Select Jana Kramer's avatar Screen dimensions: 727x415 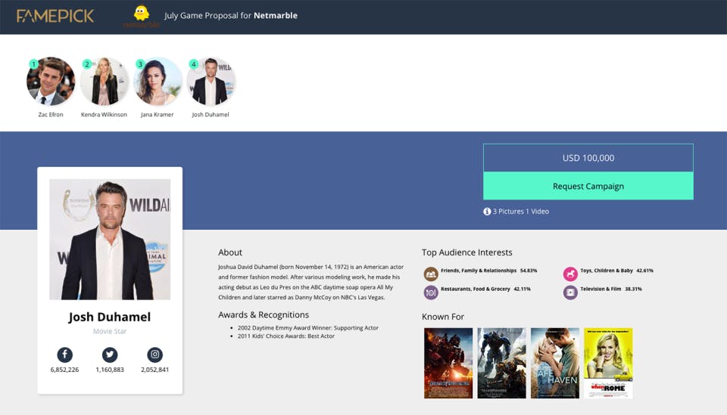pos(158,82)
